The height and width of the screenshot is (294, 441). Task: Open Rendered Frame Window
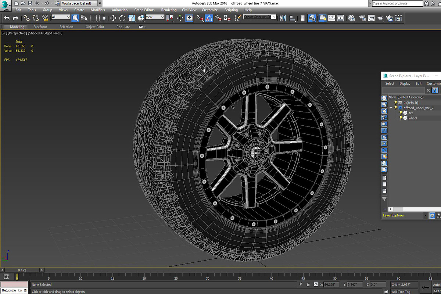click(x=371, y=18)
